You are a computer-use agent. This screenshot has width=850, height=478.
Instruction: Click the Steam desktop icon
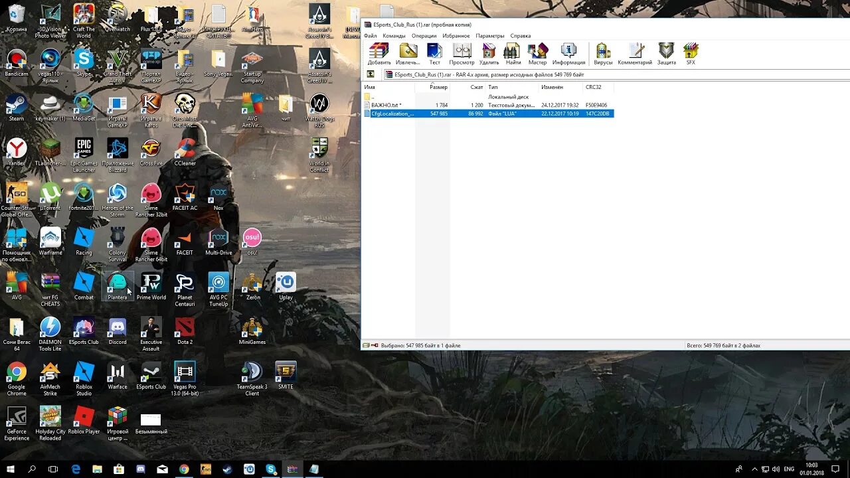pyautogui.click(x=17, y=108)
